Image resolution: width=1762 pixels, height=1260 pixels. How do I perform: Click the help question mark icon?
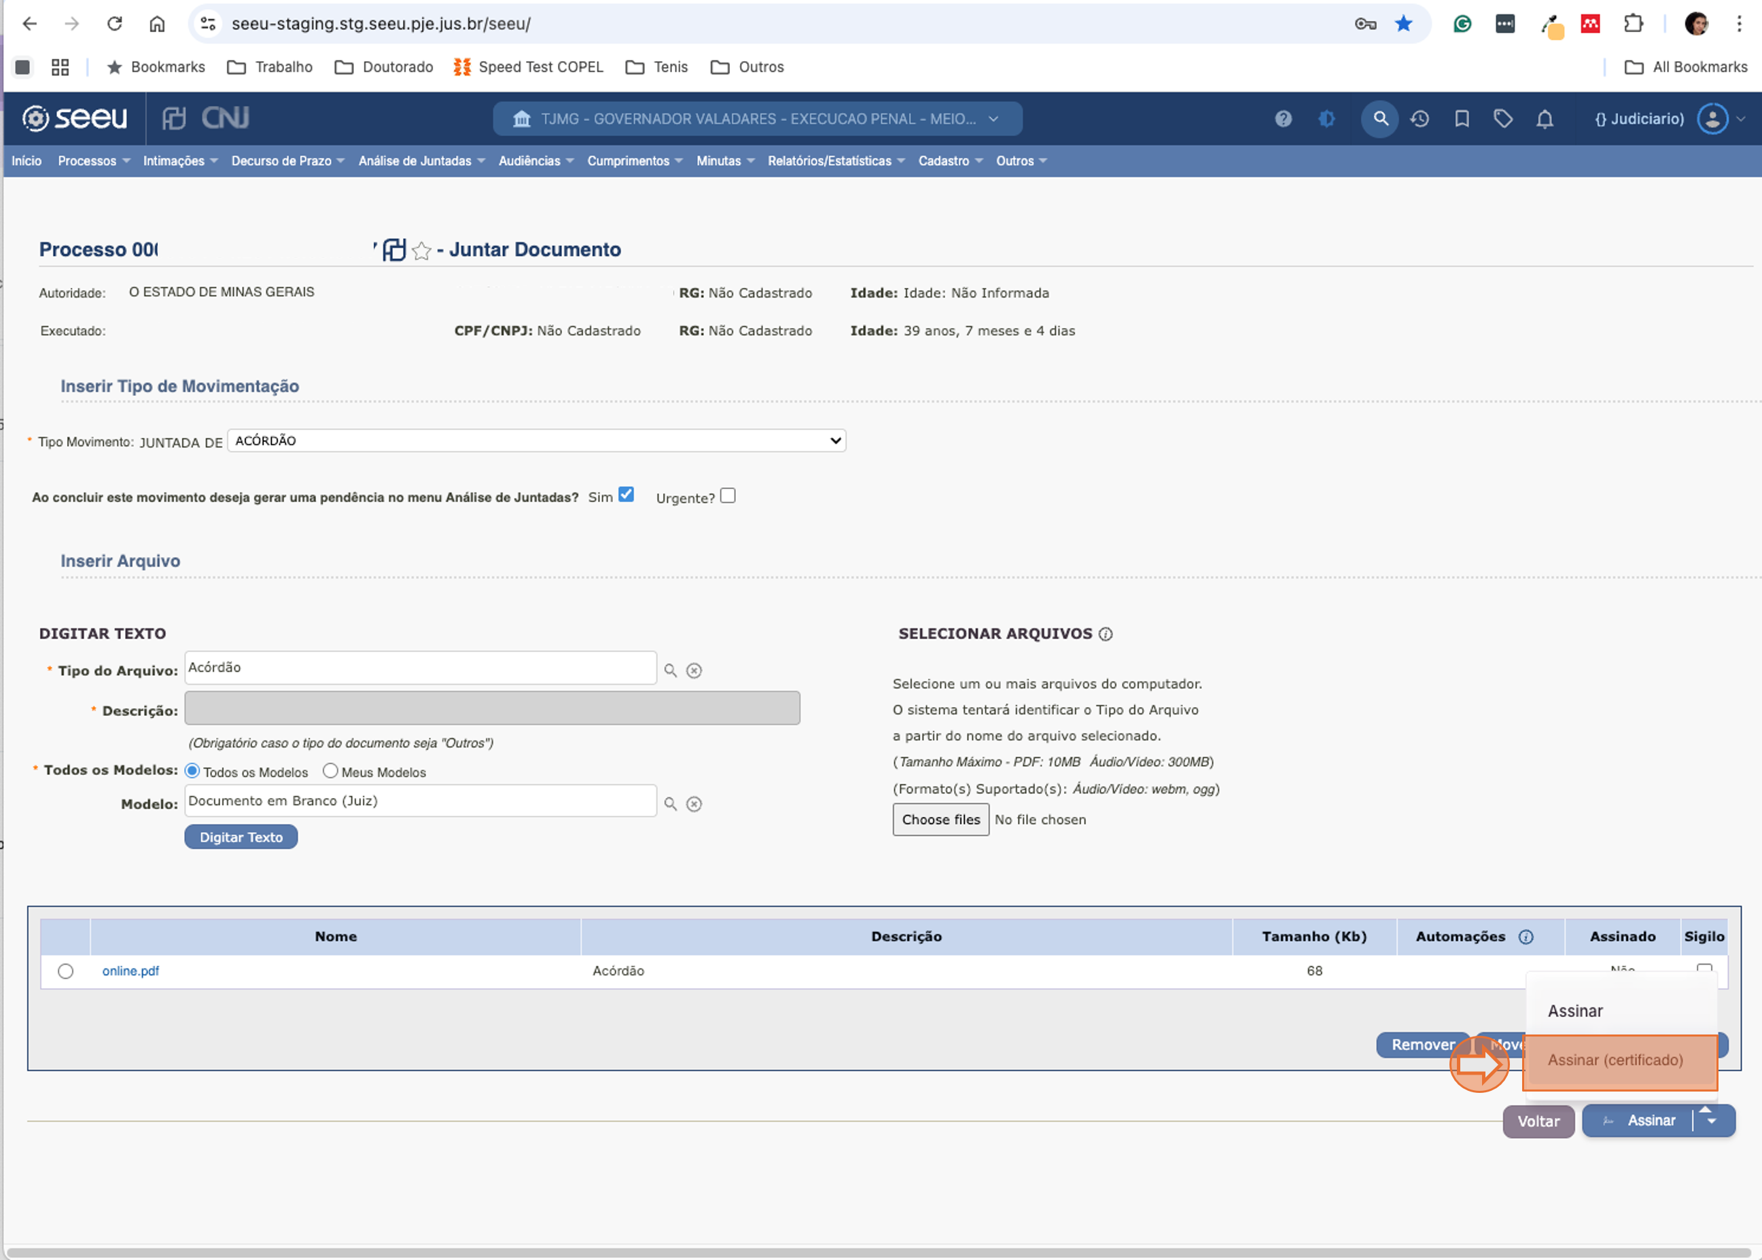point(1283,119)
